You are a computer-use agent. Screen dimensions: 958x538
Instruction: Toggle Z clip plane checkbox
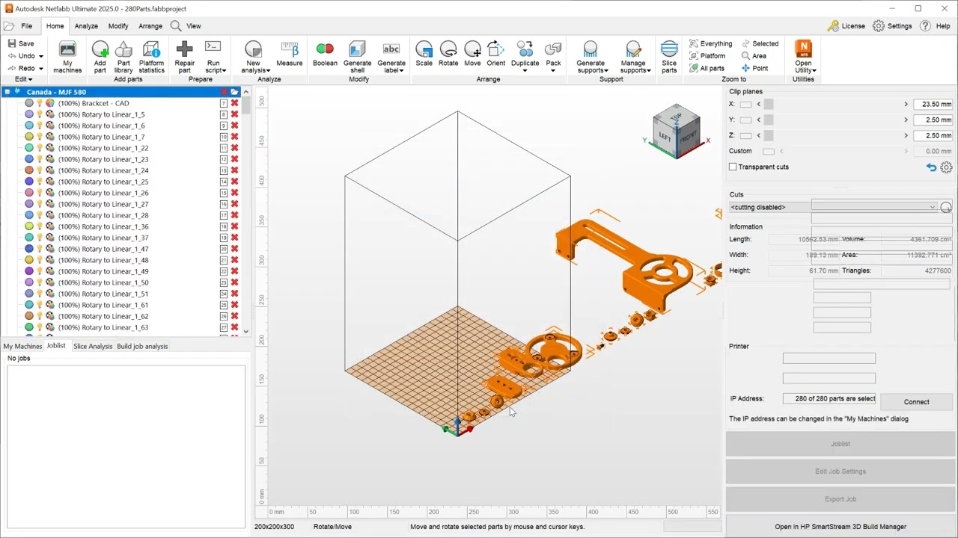click(745, 136)
